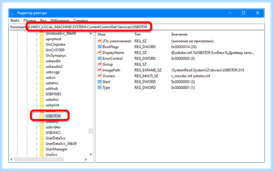Click the tree's scroll-down arrow

(x=91, y=154)
